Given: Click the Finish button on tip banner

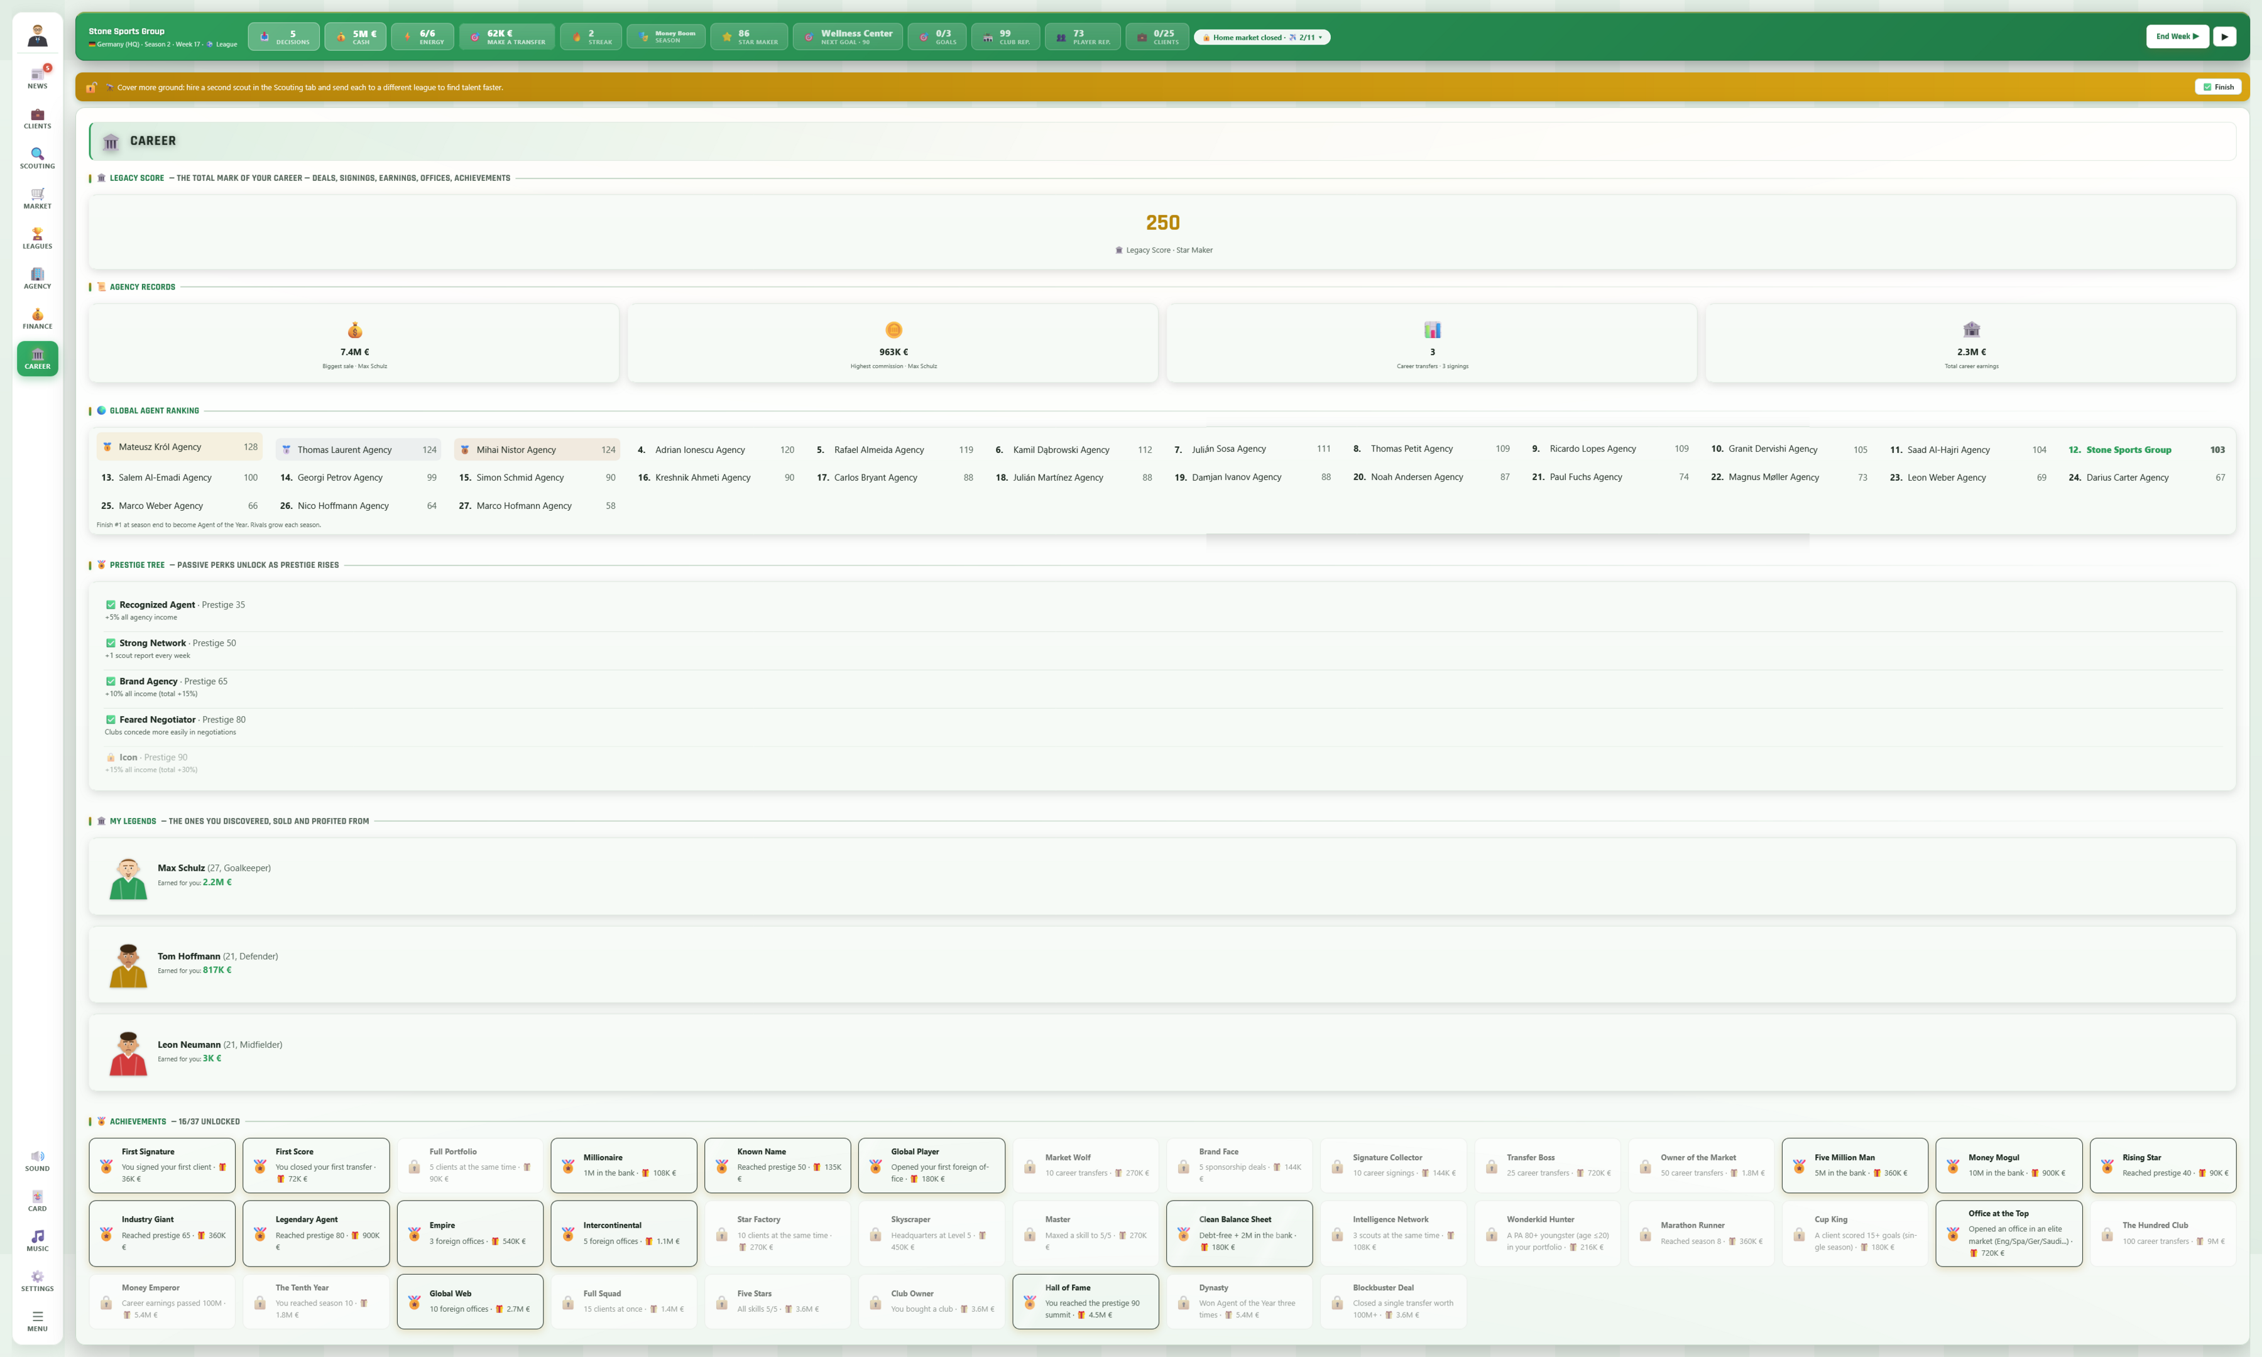Looking at the screenshot, I should point(2218,87).
